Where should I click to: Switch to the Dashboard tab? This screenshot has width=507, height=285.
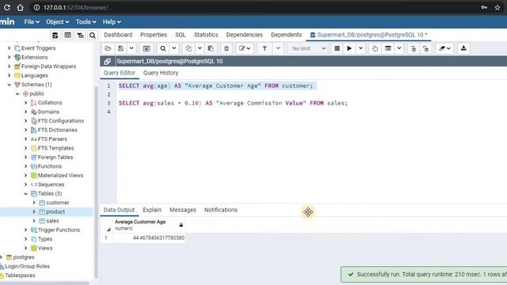tap(118, 35)
